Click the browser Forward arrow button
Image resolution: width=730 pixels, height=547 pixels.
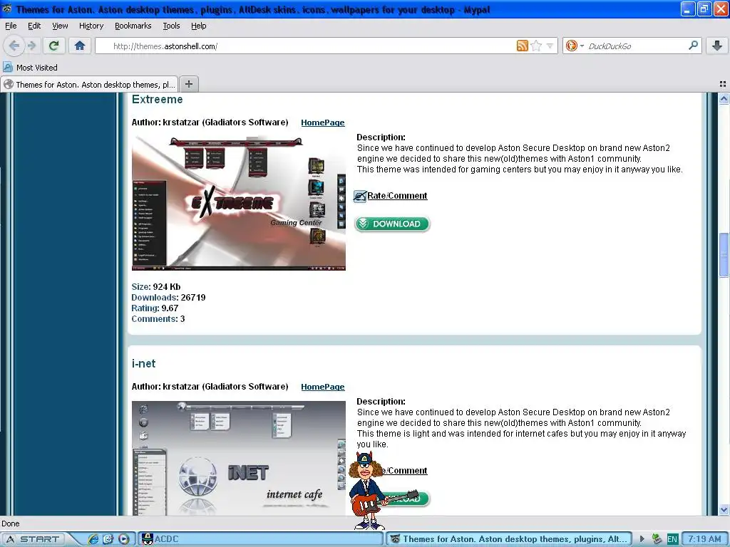pyautogui.click(x=31, y=46)
